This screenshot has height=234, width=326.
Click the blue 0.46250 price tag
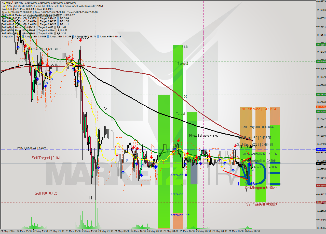[x=321, y=150]
